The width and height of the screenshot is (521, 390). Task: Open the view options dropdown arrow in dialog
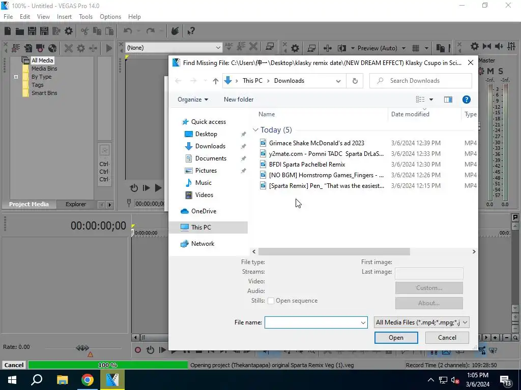tap(431, 100)
